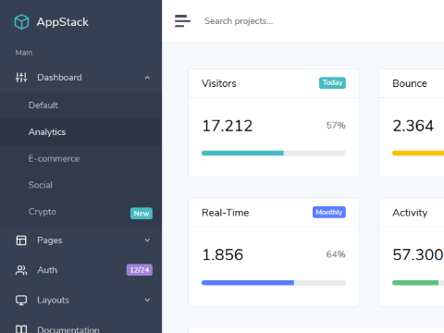
Task: Expand the Pages menu chevron
Action: tap(147, 240)
